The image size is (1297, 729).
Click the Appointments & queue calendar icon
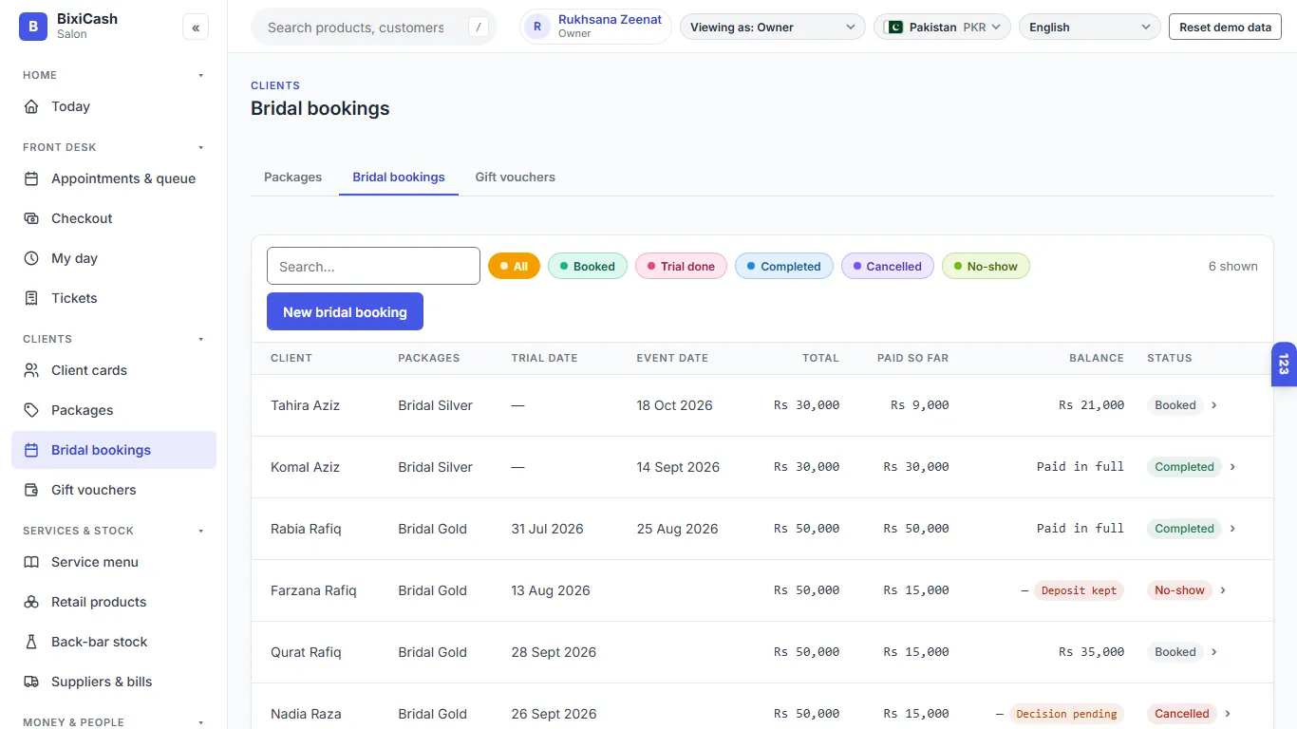31,178
